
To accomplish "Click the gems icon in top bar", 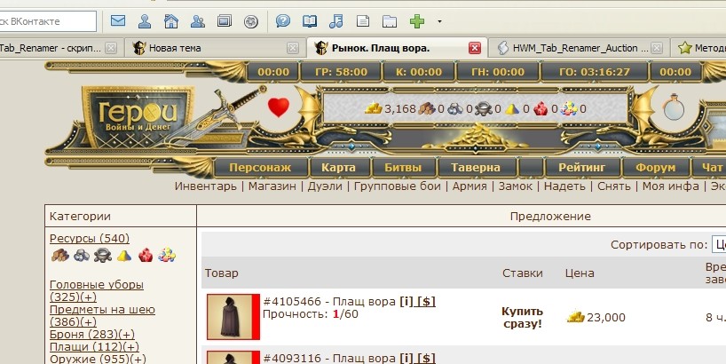I will [569, 109].
